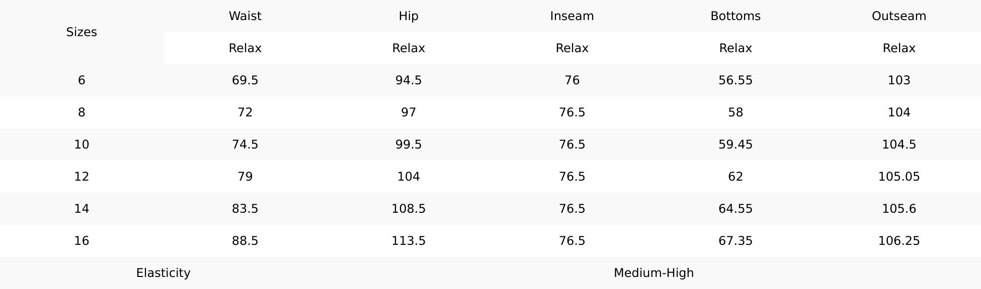Select waist value 69.5
This screenshot has width=981, height=289.
click(245, 80)
